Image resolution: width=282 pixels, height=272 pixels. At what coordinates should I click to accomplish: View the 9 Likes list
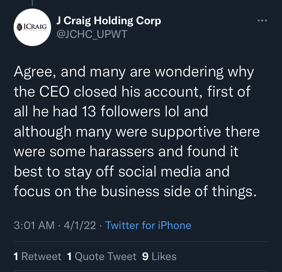(x=159, y=256)
